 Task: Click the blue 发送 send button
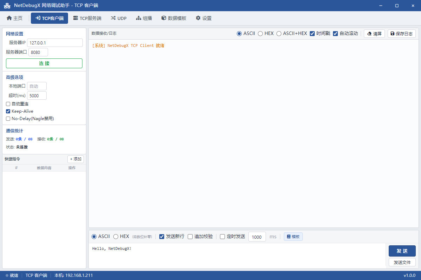[402, 251]
